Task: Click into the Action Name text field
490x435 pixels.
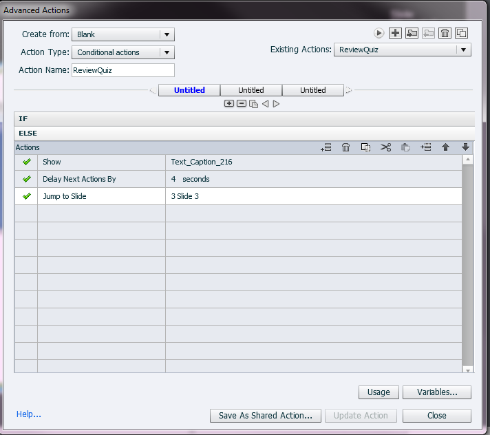Action: tap(122, 70)
